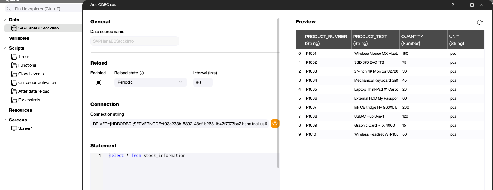Image resolution: width=493 pixels, height=190 pixels.
Task: Collapse the Data tree section
Action: (x=5, y=20)
